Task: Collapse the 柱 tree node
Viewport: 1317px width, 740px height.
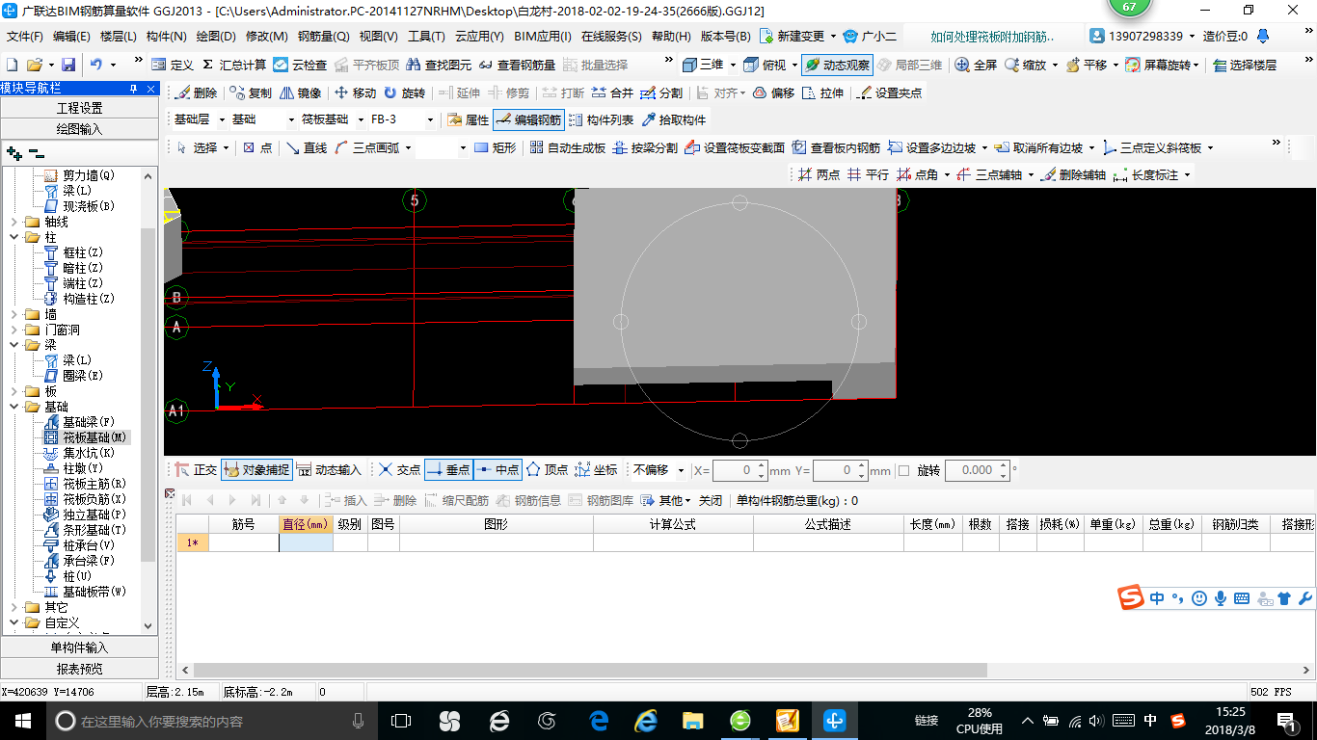Action: click(14, 237)
